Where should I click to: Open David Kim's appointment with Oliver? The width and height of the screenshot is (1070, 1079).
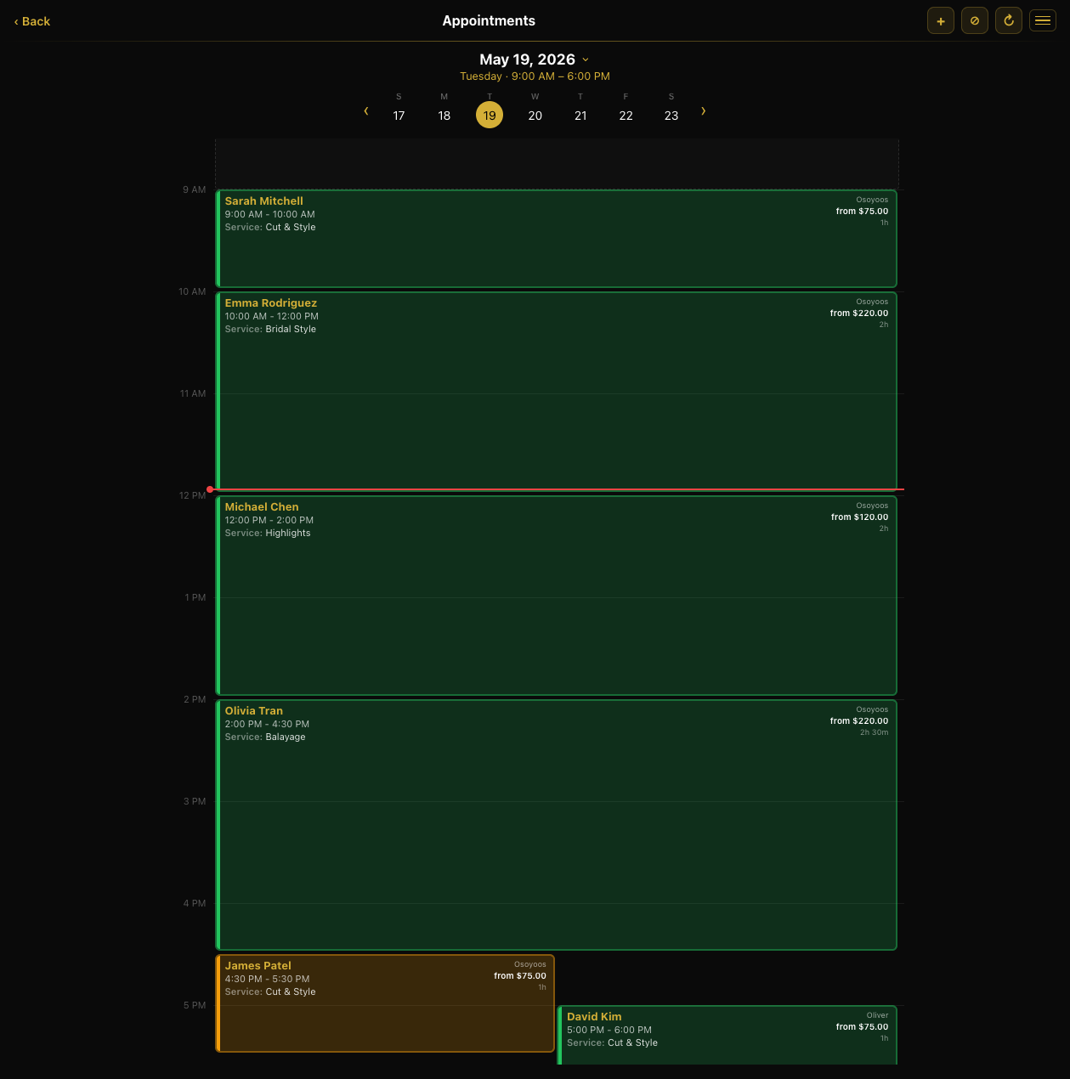pyautogui.click(x=727, y=1035)
